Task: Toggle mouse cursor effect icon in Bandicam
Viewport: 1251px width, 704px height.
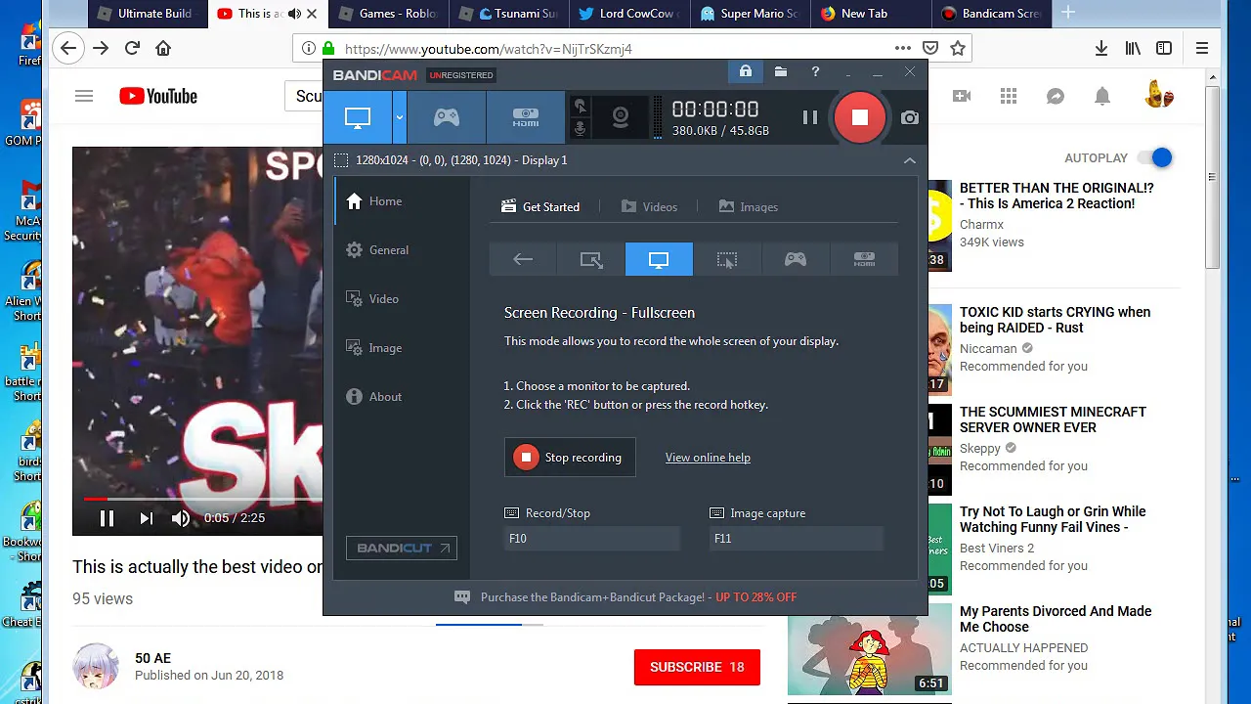Action: (x=581, y=107)
